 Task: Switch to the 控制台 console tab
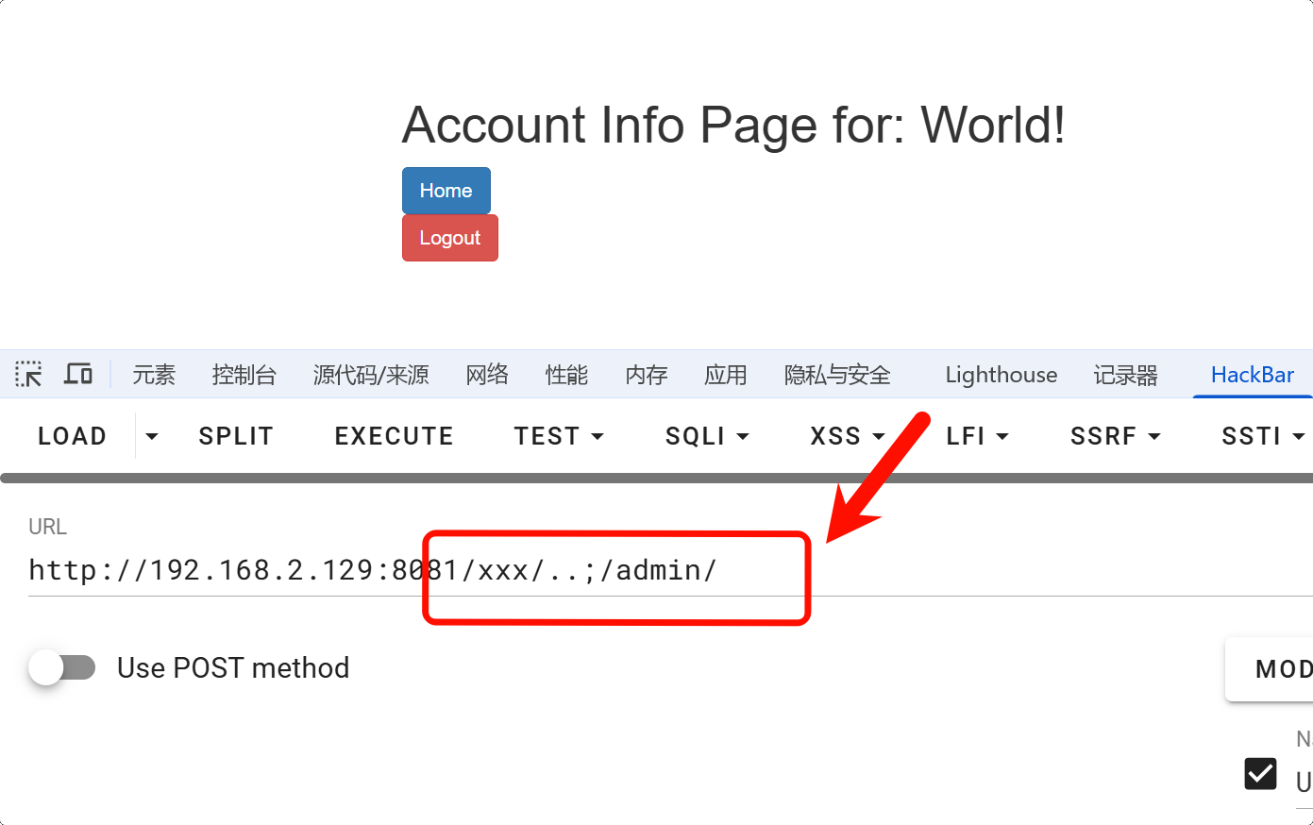244,375
